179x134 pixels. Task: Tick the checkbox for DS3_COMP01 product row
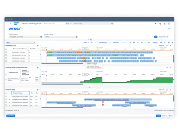[6, 96]
